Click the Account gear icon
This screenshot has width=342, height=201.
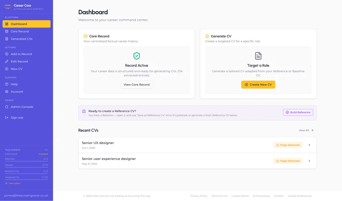[x=7, y=92]
